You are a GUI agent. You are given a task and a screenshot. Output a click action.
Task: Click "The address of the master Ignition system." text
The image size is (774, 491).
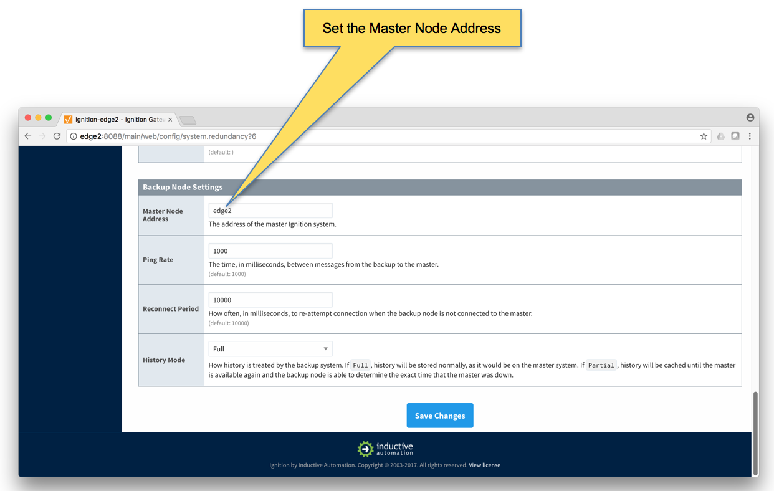[272, 224]
